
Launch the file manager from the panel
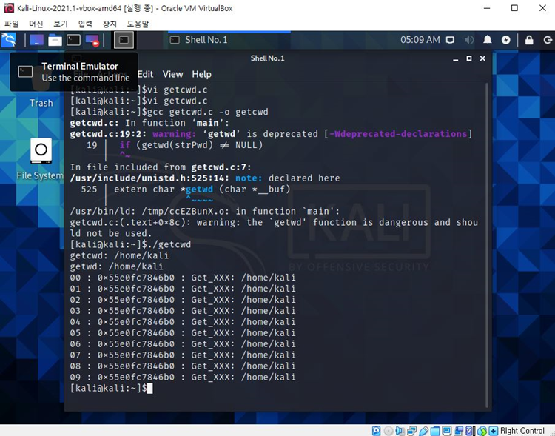pyautogui.click(x=55, y=40)
